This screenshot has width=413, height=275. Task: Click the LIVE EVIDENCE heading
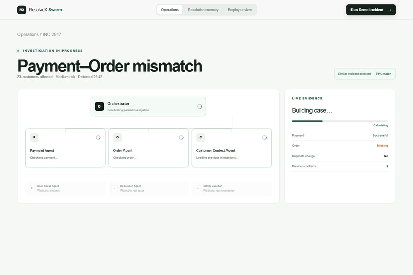tap(307, 98)
